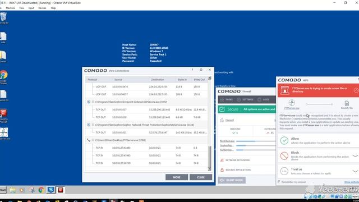The height and width of the screenshot is (202, 359).
Task: Click Chrome icon in the VM taskbar
Action: (42, 190)
